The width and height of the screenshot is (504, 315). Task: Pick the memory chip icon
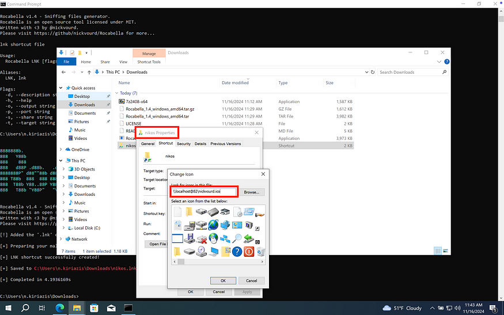coord(213,212)
